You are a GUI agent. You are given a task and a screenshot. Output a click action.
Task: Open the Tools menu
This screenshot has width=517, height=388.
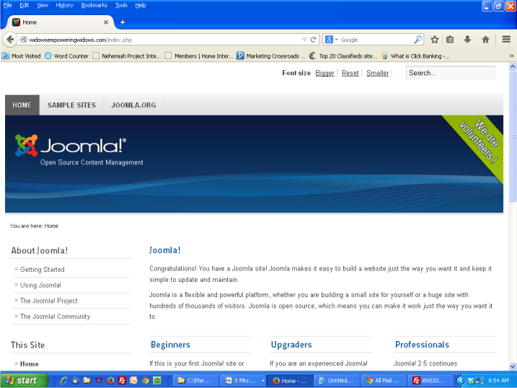[121, 5]
